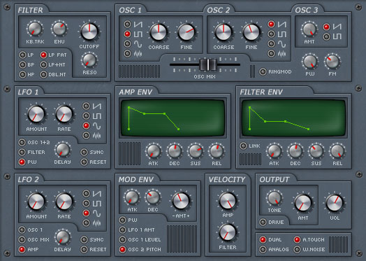Select square waveform for OSC 3

click(x=326, y=36)
